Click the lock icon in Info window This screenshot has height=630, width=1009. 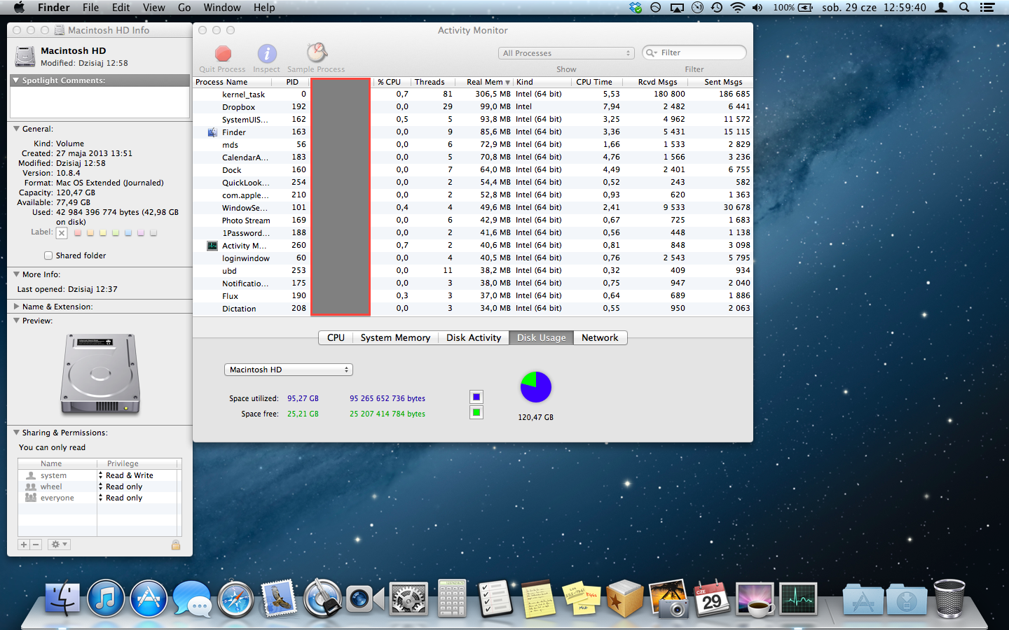click(x=176, y=545)
